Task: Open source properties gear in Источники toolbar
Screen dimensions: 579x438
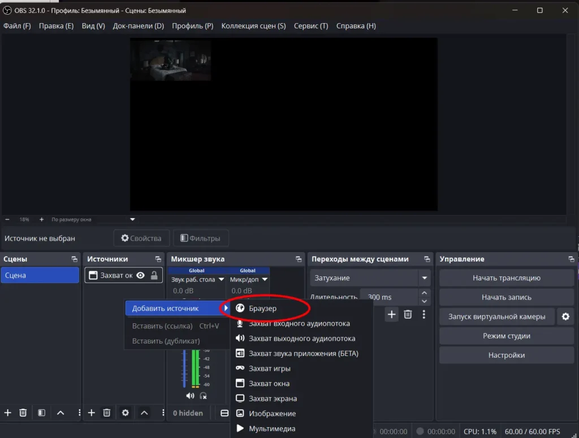Action: 126,413
